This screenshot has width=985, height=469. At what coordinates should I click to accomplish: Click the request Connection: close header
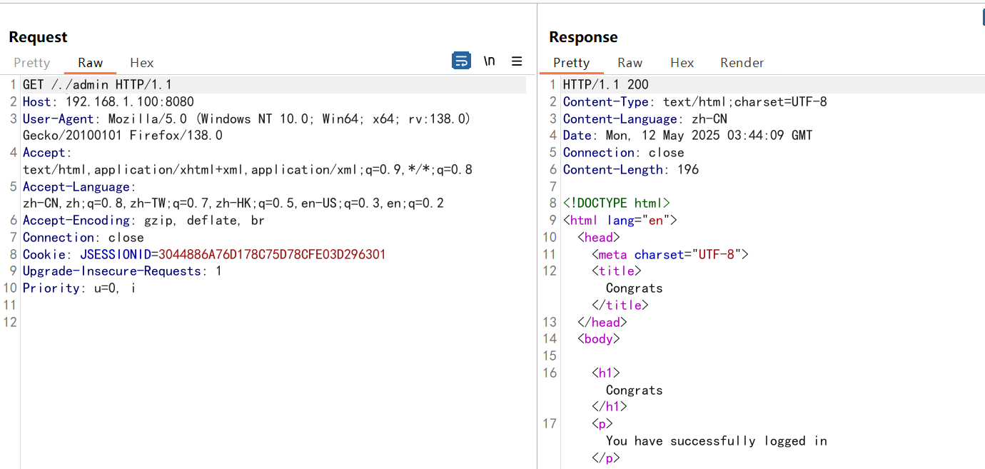(x=84, y=238)
